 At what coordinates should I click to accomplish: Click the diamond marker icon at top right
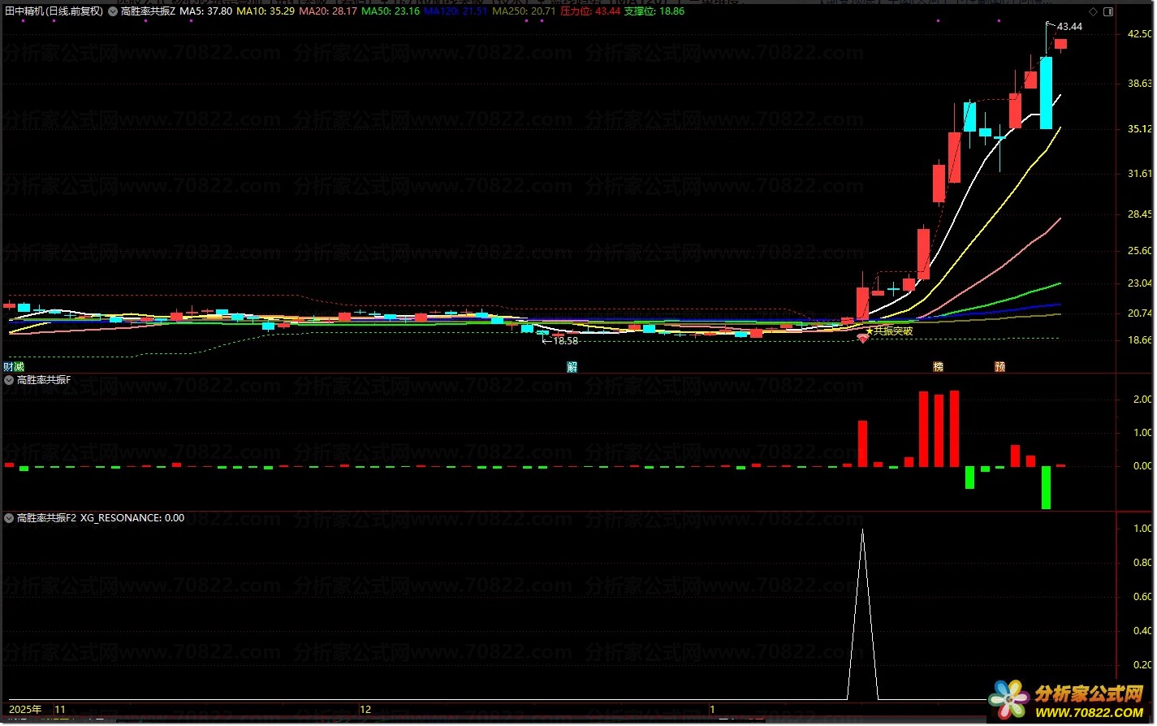pyautogui.click(x=1094, y=11)
